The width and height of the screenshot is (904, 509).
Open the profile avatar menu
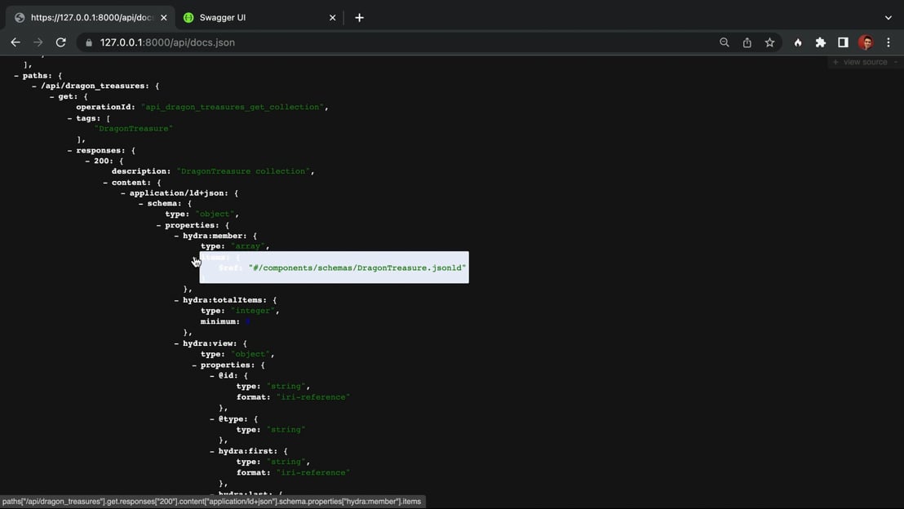866,42
